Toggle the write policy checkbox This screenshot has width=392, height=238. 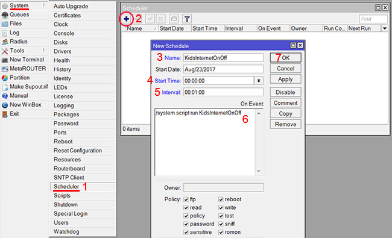pyautogui.click(x=221, y=207)
